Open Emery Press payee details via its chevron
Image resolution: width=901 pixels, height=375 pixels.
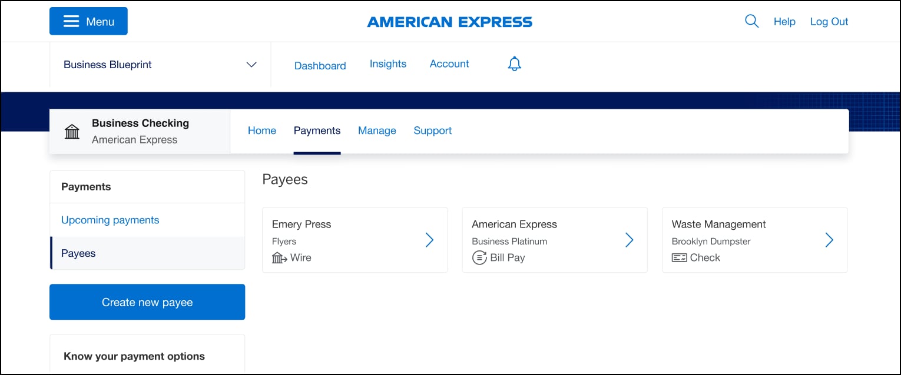coord(429,240)
